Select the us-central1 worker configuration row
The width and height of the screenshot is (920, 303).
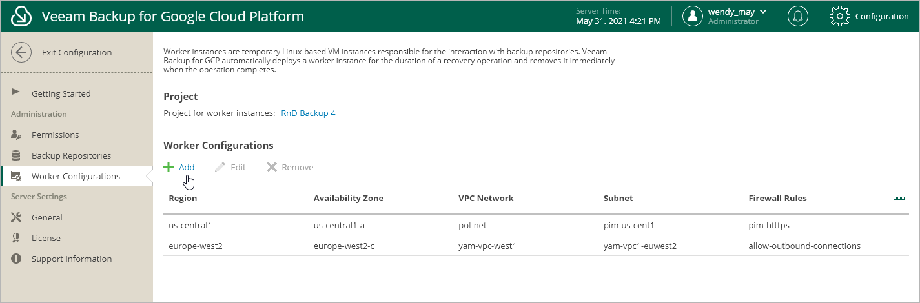click(536, 225)
